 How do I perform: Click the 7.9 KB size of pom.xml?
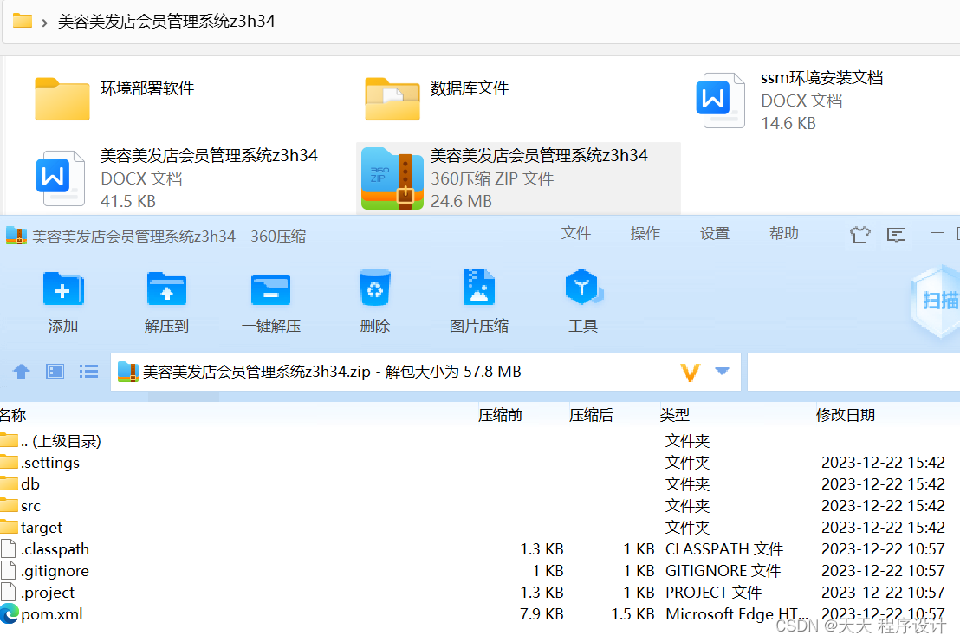coord(542,614)
